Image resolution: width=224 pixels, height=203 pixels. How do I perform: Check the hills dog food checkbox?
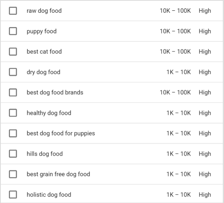click(x=13, y=154)
